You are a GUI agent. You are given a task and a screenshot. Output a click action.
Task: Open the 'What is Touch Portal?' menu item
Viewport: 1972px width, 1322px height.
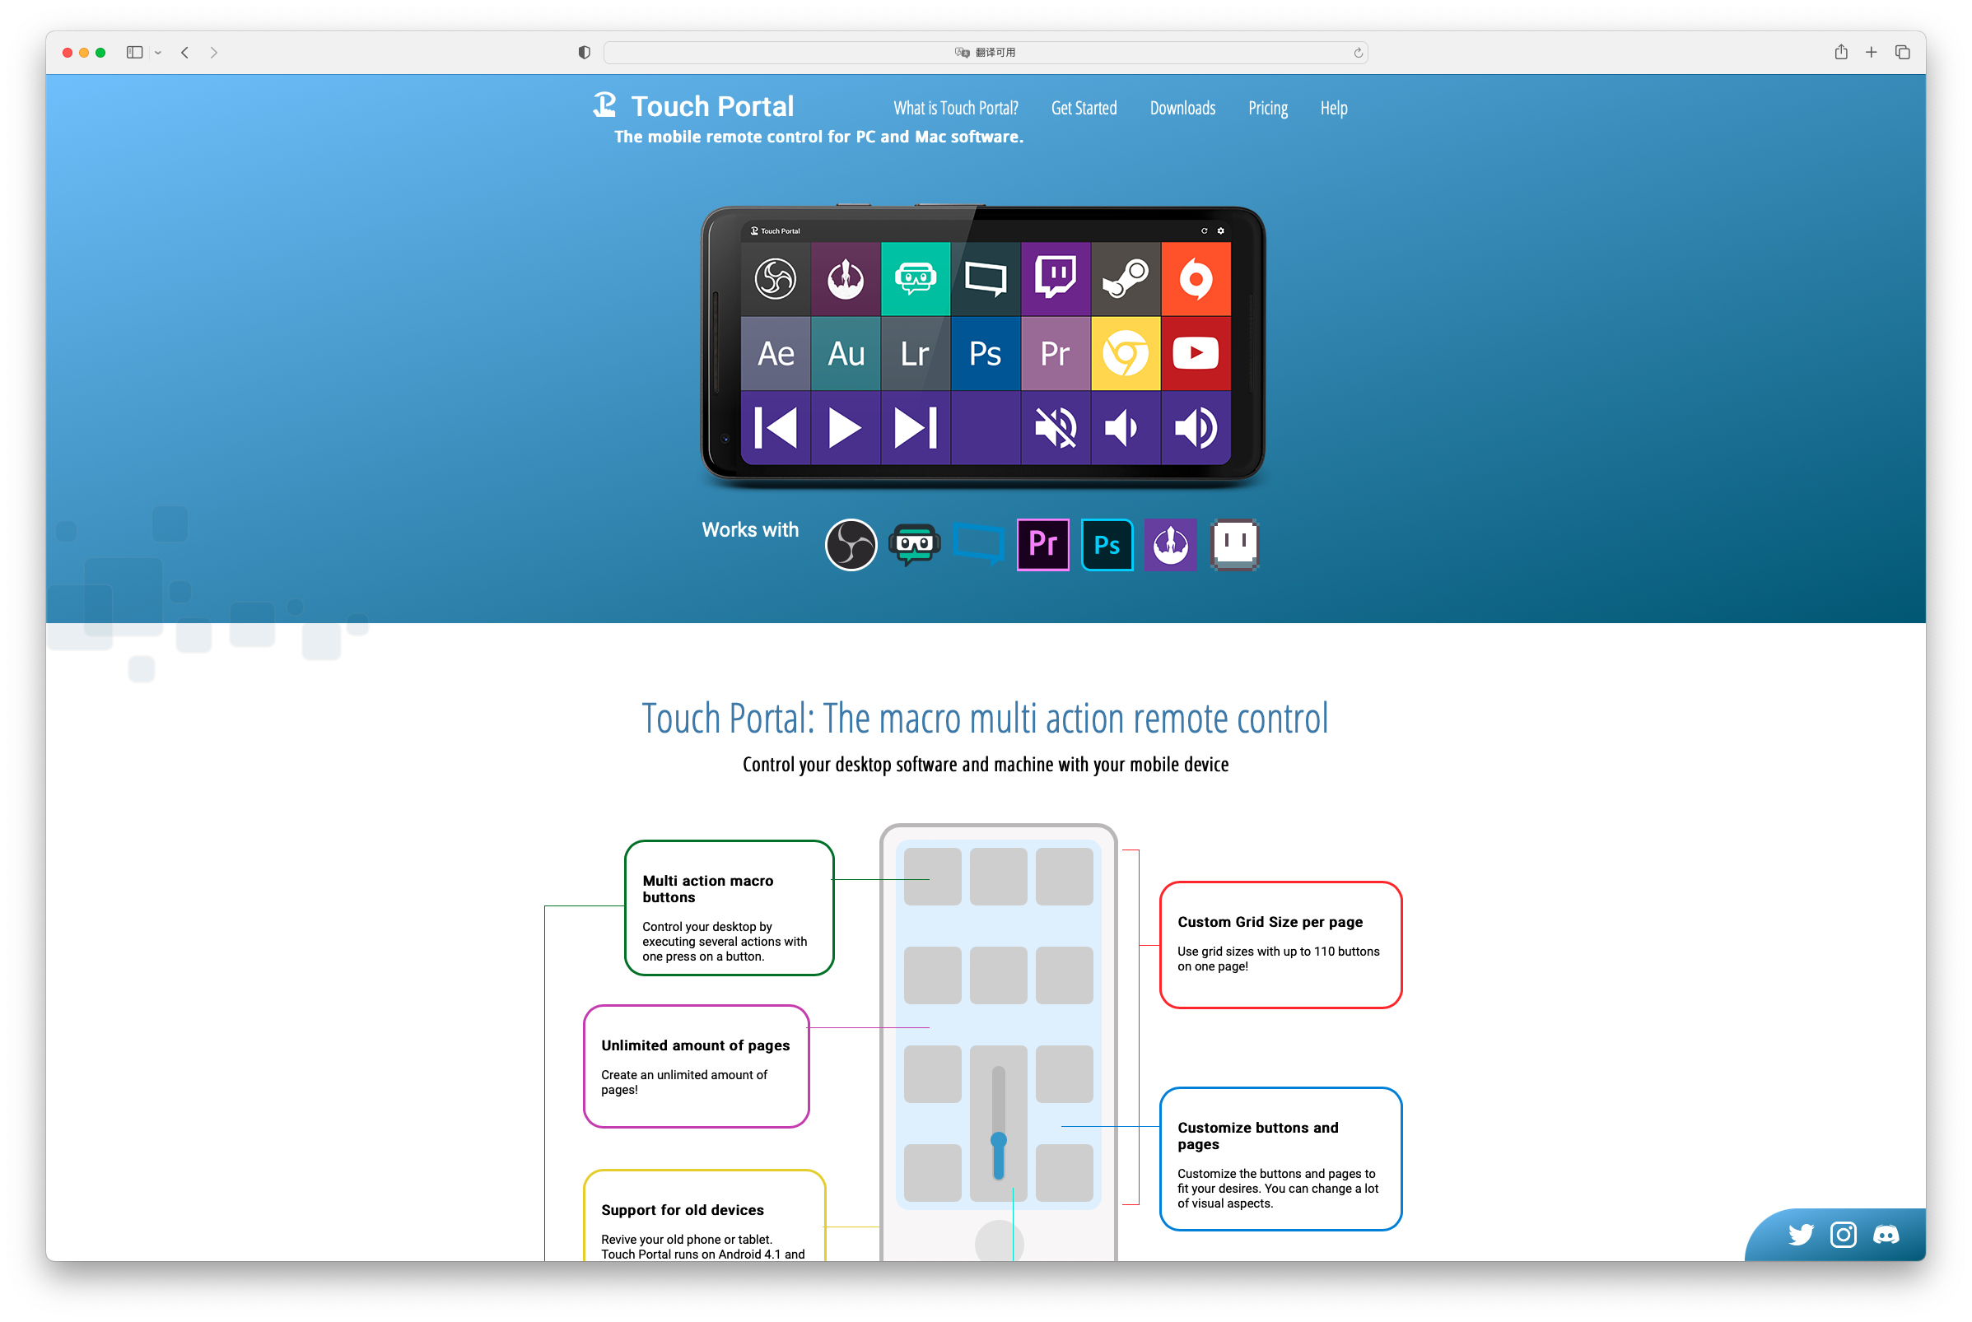(x=955, y=108)
